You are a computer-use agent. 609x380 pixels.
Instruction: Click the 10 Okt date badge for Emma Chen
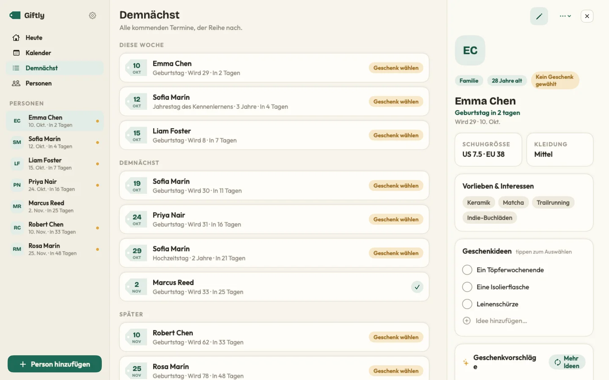[137, 68]
